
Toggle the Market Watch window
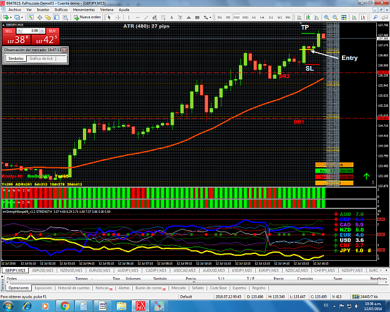pos(31,17)
